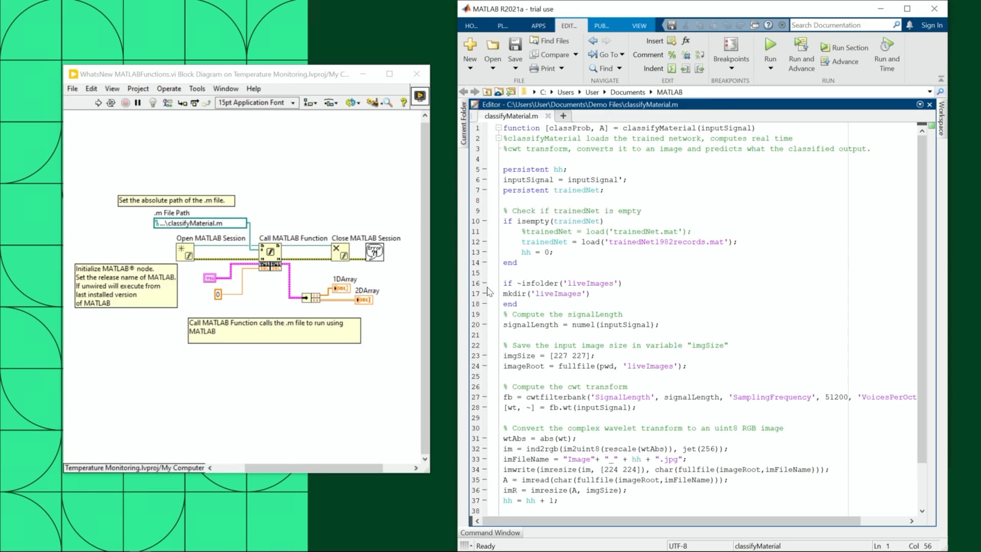
Task: Click the MATLAB Help question mark icon
Action: [768, 25]
